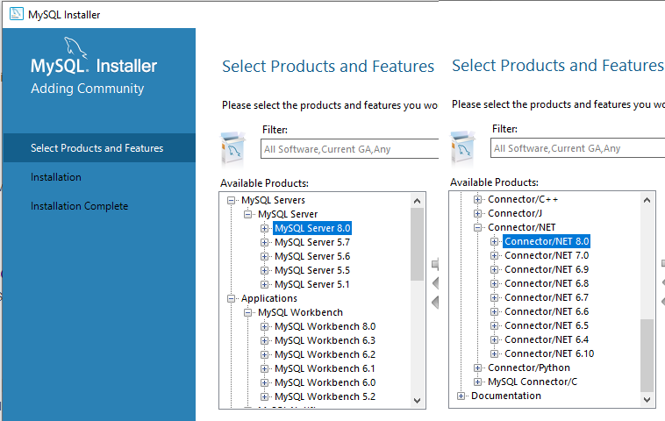Go to the Installation step
665x421 pixels.
pos(56,177)
